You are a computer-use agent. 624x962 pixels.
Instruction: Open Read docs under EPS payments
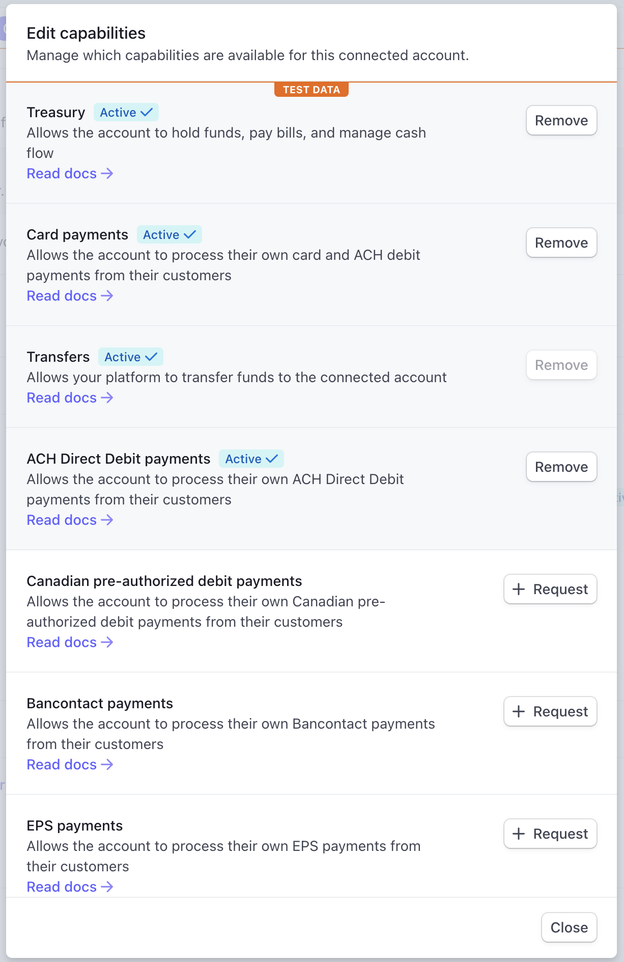(x=70, y=887)
